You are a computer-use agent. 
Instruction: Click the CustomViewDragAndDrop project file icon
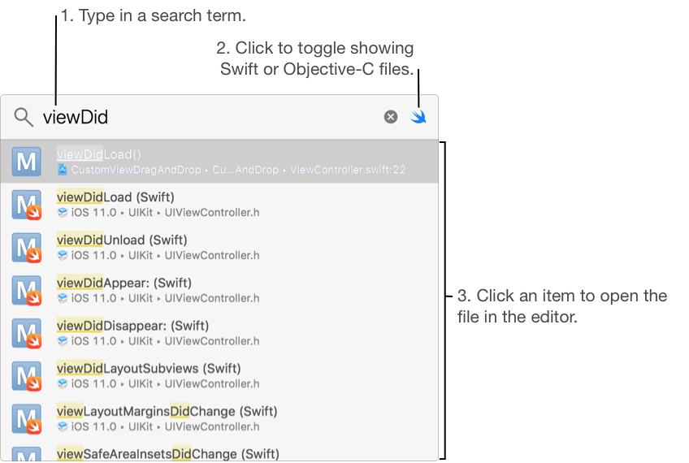(x=63, y=170)
